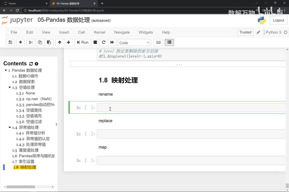
Task: Collapse the 1.3 空值处理 section
Action: click(10, 87)
